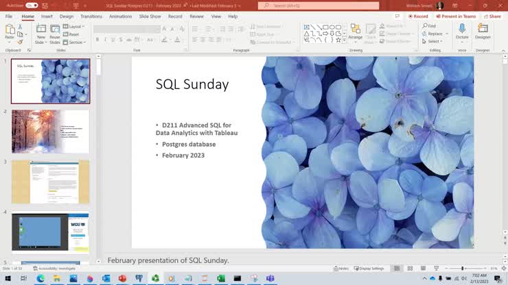Viewport: 508px width, 285px height.
Task: Switch to the Animations tab
Action: [121, 16]
